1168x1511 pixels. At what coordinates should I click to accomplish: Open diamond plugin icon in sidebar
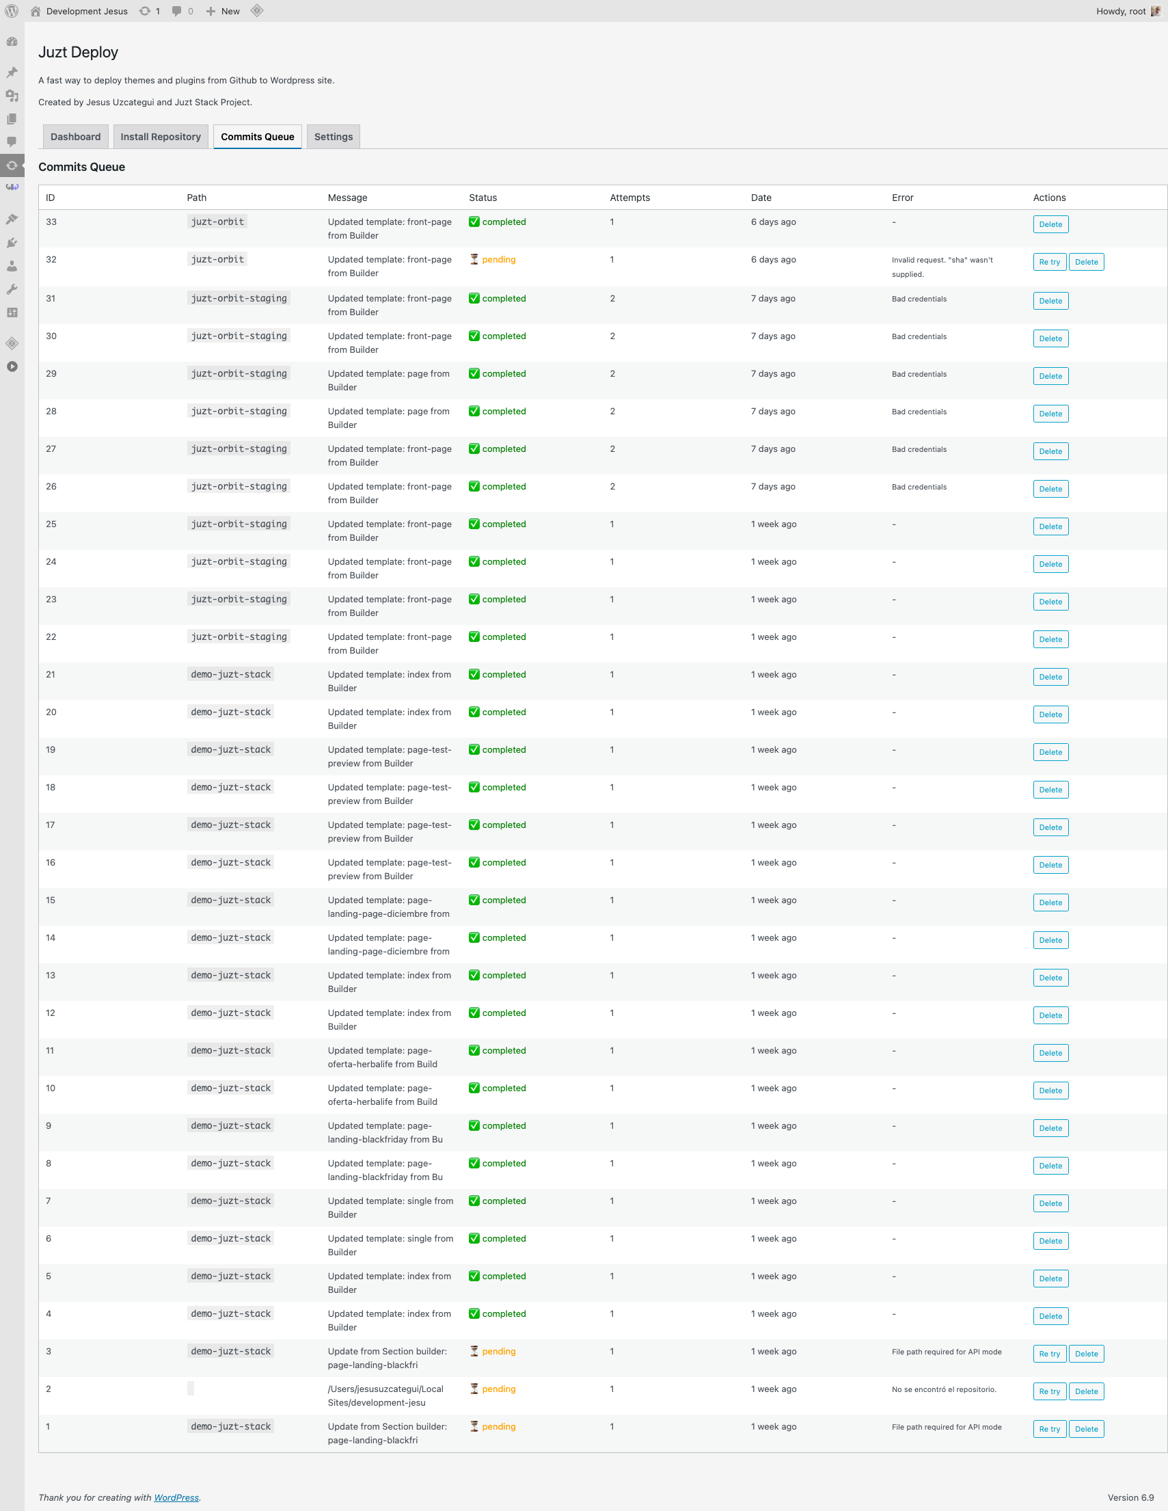12,343
